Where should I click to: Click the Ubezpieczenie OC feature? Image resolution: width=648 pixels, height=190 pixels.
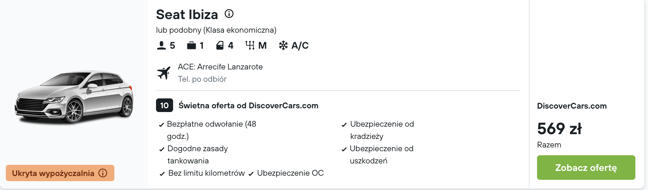pyautogui.click(x=286, y=173)
